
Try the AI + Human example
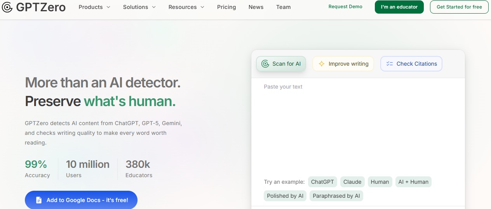[x=413, y=182]
